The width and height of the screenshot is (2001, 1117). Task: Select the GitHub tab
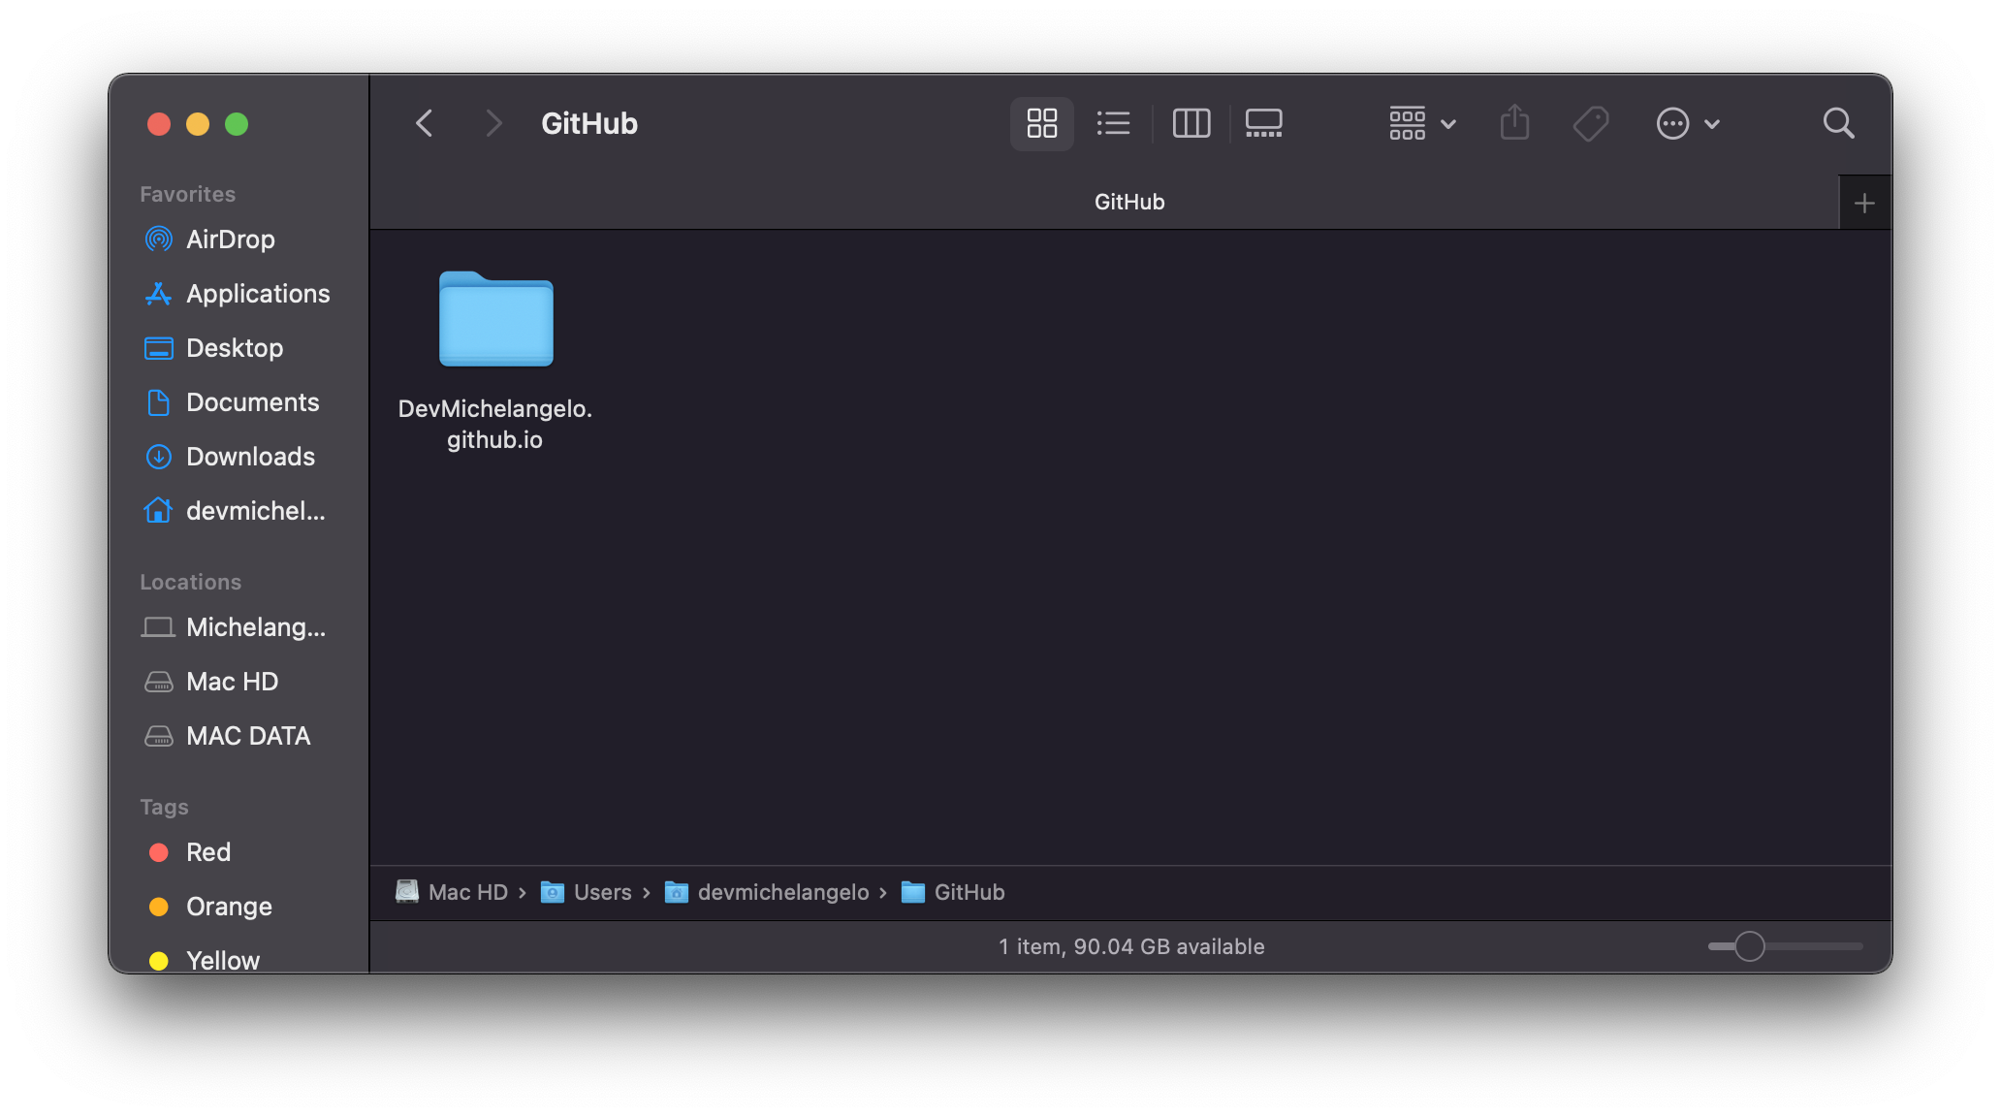click(x=1128, y=201)
